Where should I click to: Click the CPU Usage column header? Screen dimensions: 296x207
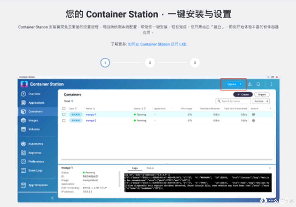[186, 108]
